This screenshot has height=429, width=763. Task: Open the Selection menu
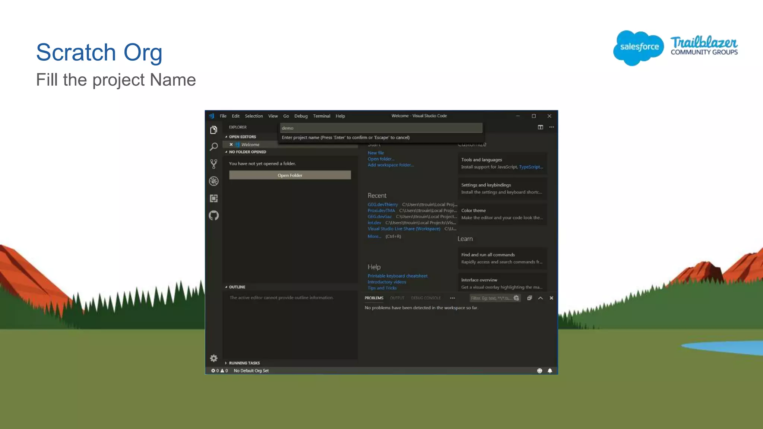click(254, 116)
